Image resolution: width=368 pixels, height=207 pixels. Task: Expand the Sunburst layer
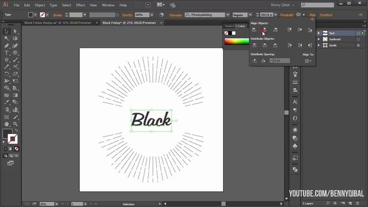point(319,39)
